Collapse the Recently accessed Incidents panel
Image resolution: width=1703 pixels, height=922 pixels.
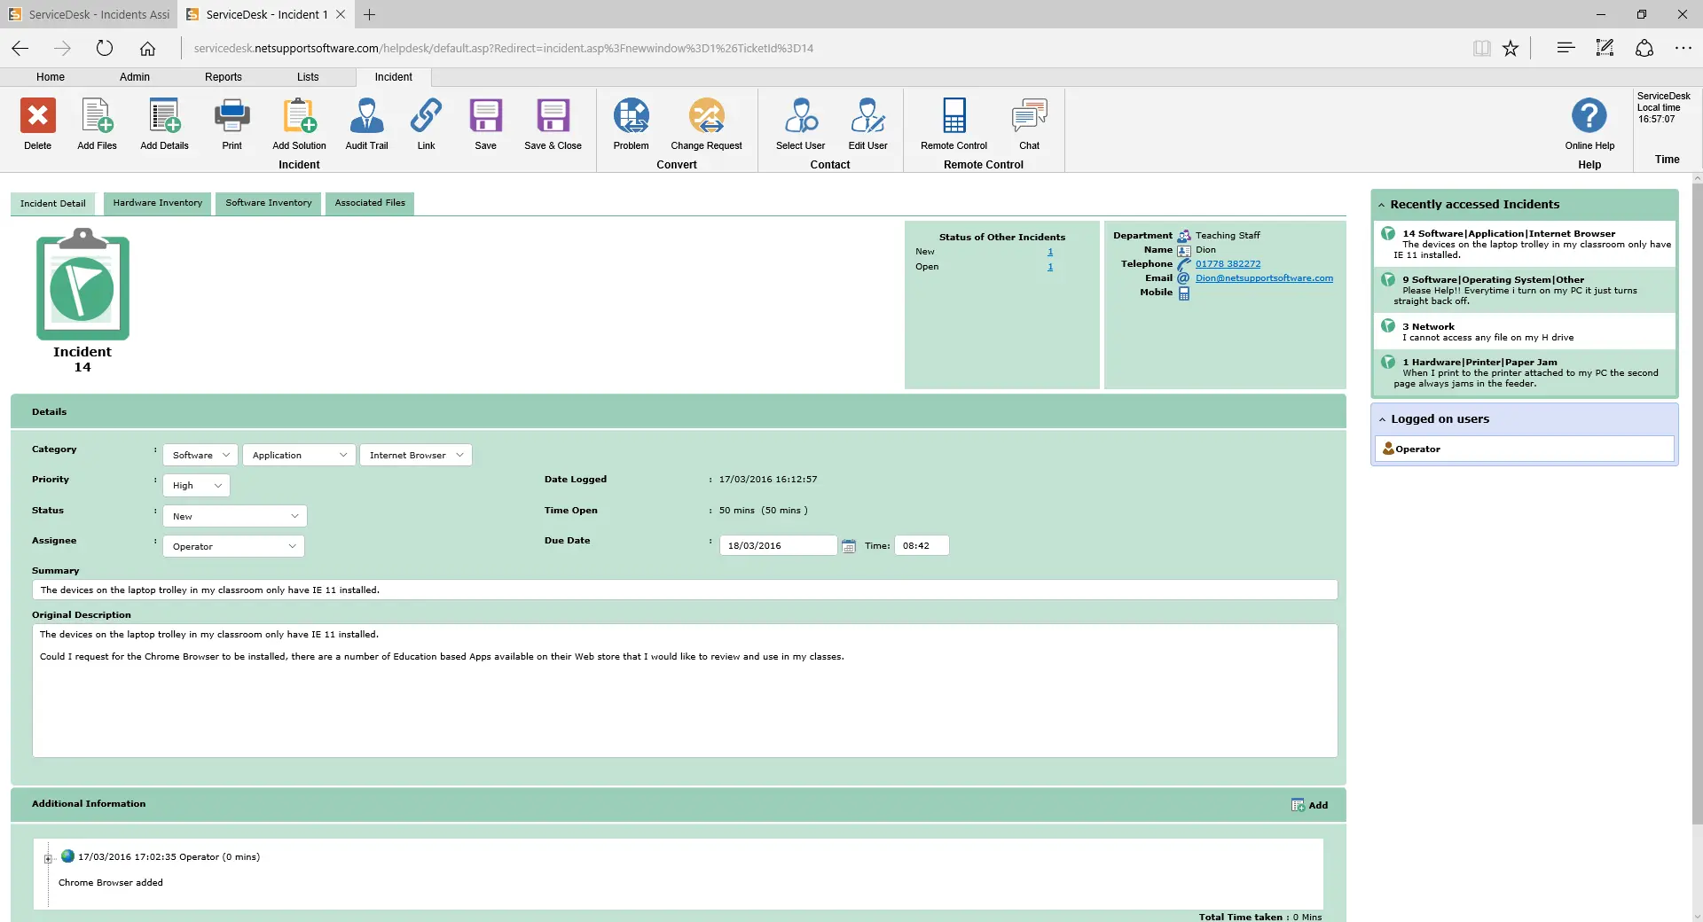pyautogui.click(x=1381, y=204)
